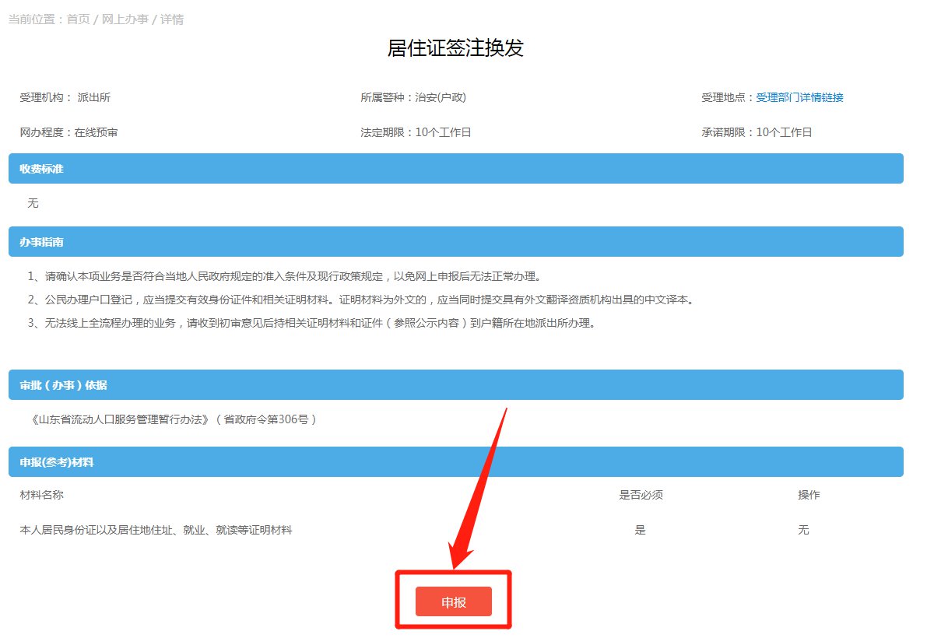This screenshot has height=638, width=934.
Task: Click the 材料名称 column header
Action: pos(47,495)
